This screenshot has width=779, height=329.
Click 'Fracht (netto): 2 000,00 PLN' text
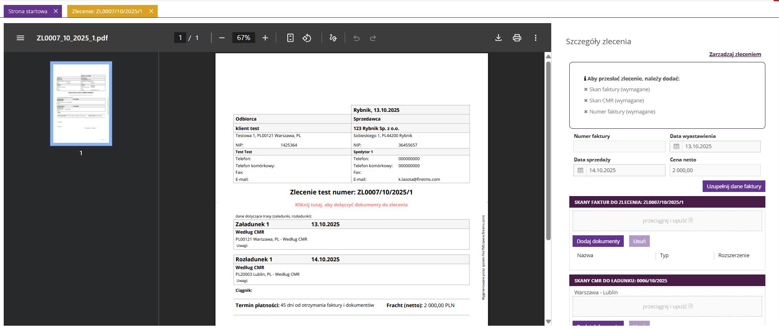click(420, 305)
